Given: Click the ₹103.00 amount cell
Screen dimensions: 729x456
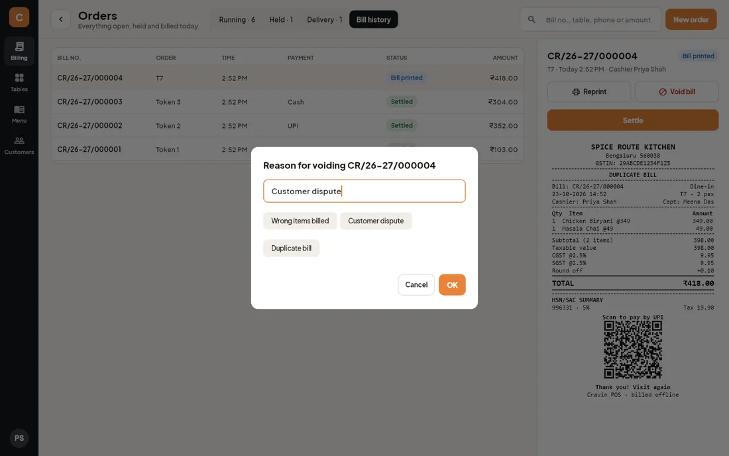Looking at the screenshot, I should click(x=504, y=149).
